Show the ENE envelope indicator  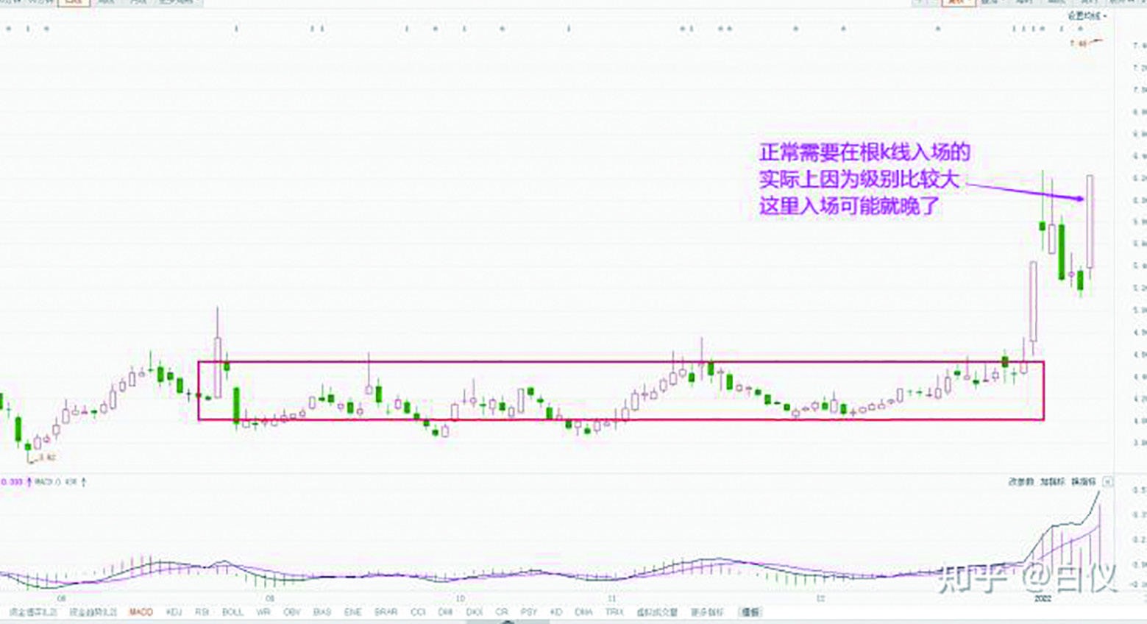click(x=352, y=611)
